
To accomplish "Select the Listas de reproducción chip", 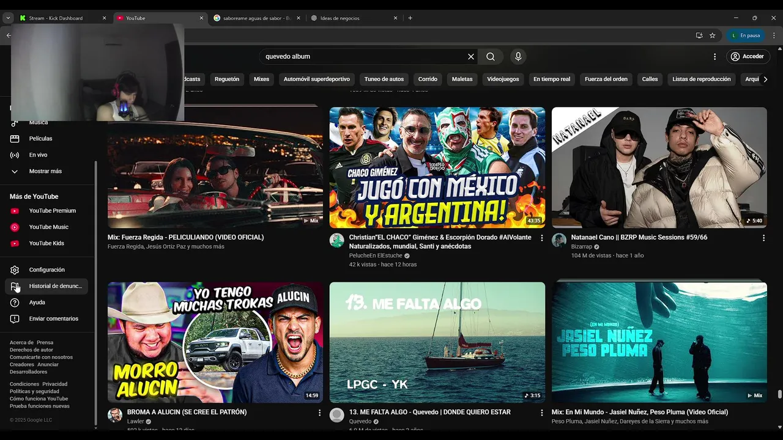I will click(x=702, y=79).
